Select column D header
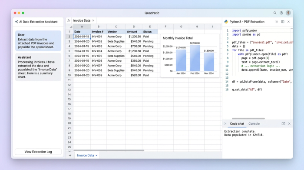This screenshot has height=170, width=304. coord(134,27)
